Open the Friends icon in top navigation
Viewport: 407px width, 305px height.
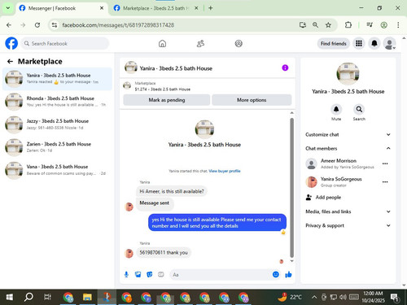tap(200, 43)
